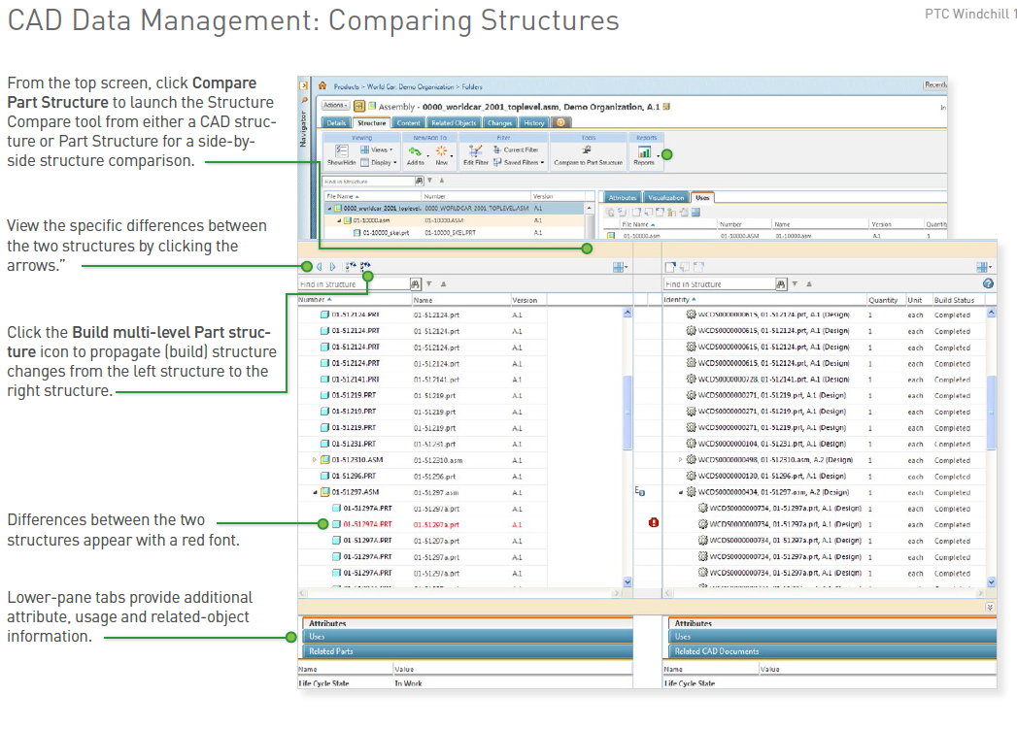1017x729 pixels.
Task: Open the Actions dropdown menu
Action: 334,106
